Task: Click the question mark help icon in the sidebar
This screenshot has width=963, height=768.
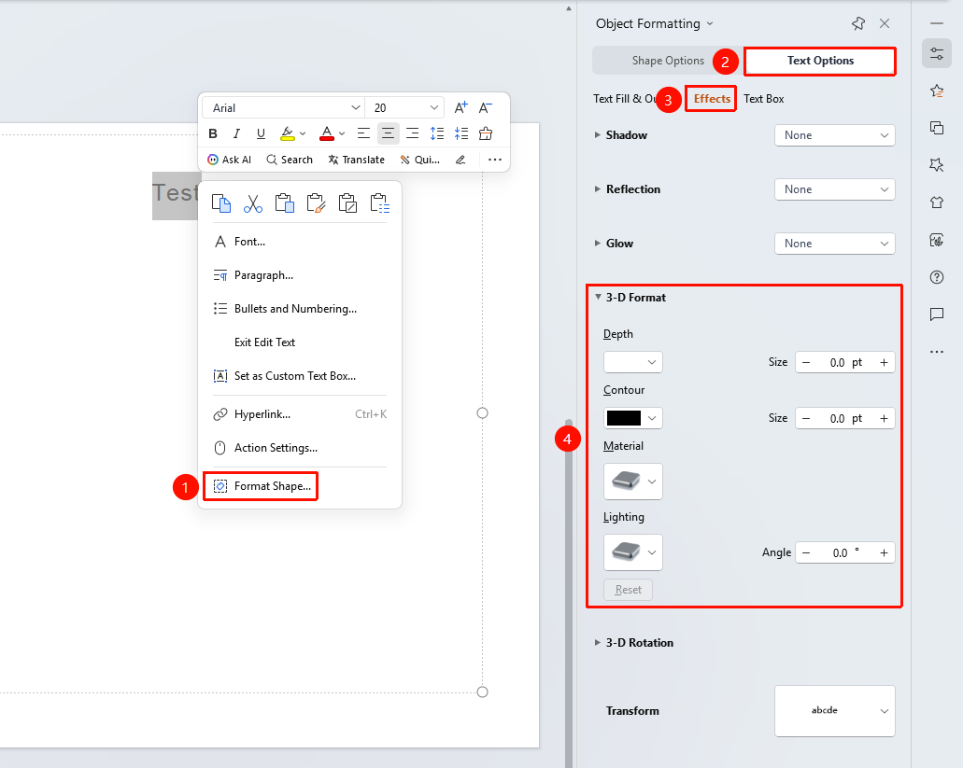Action: click(937, 277)
